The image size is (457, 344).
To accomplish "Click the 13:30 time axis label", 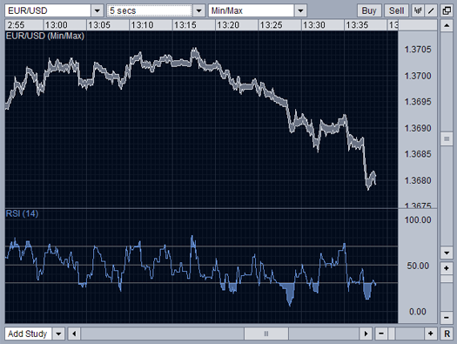I will [314, 25].
